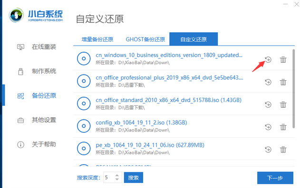Restore the cn_office_professional_plus_2019 image
Image resolution: width=300 pixels, height=188 pixels.
pos(268,82)
